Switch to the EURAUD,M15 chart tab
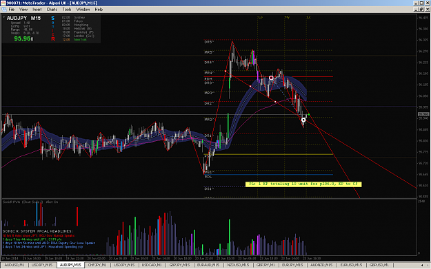This screenshot has width=431, height=269. tap(208, 265)
